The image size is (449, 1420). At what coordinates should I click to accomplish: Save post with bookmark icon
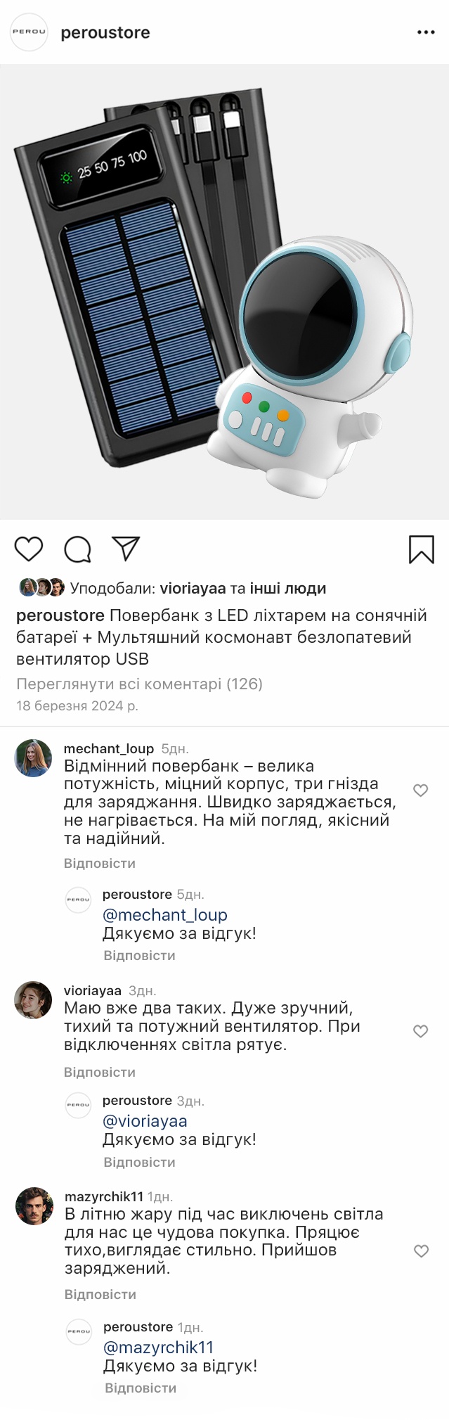tap(421, 549)
